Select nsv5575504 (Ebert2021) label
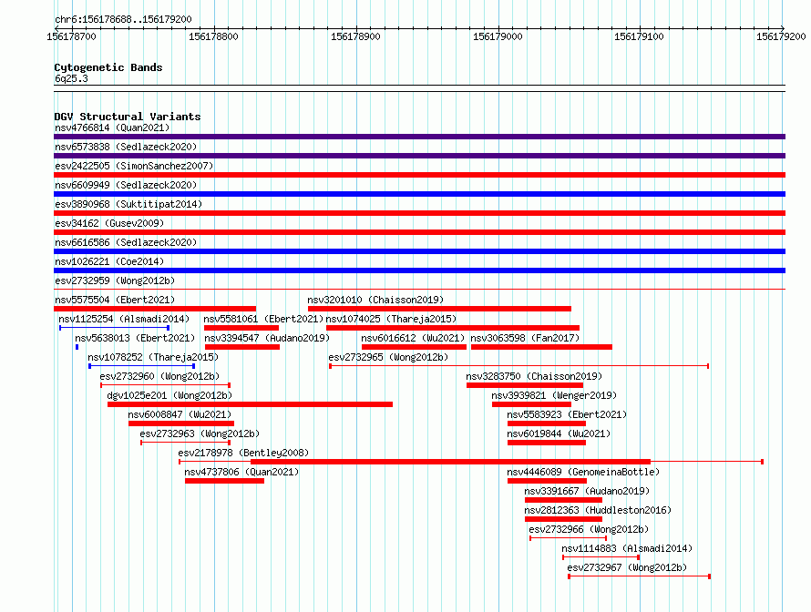Image resolution: width=811 pixels, height=612 pixels. click(115, 300)
